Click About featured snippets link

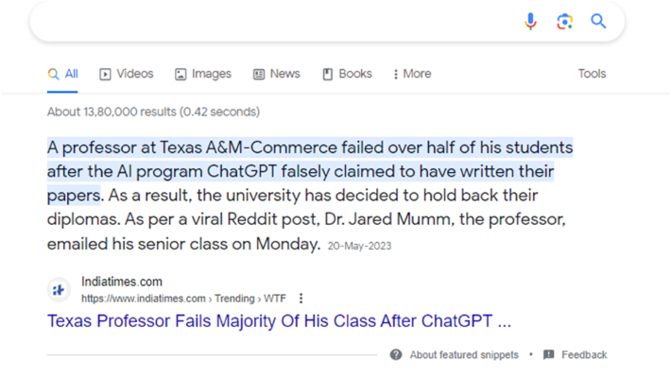464,355
